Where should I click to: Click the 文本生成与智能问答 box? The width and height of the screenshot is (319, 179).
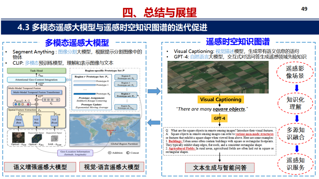coord(220,168)
